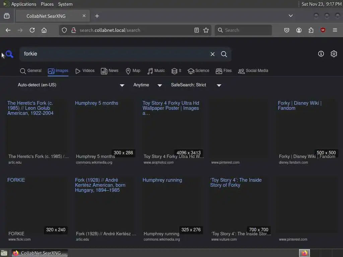Screen dimensions: 343x257
Task: Open the Humphrey 5 months result
Action: pos(96,103)
